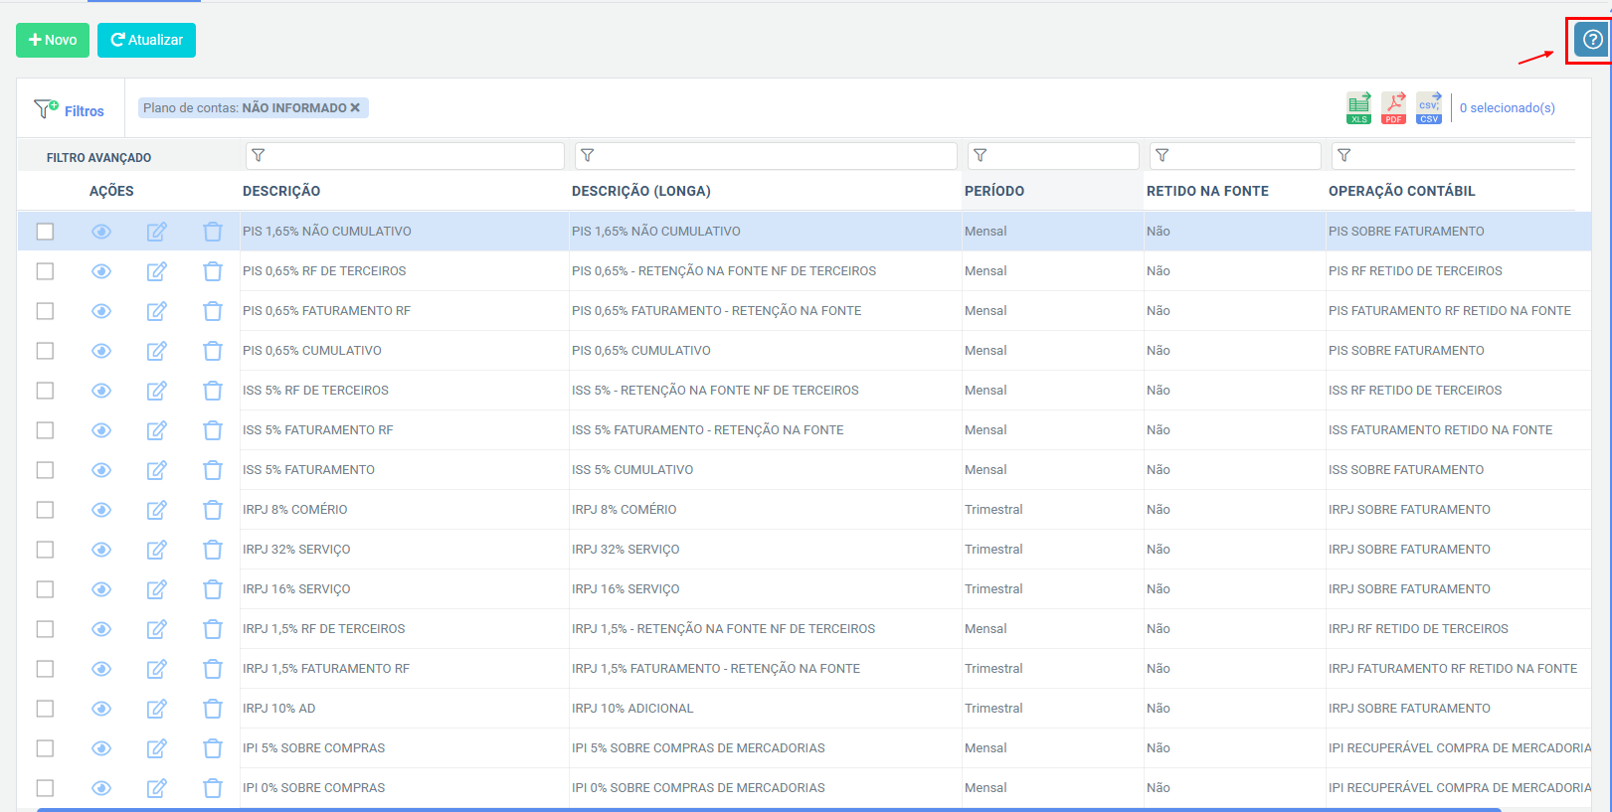Click the horizontal scrollbar under the table
The width and height of the screenshot is (1612, 812).
point(769,809)
